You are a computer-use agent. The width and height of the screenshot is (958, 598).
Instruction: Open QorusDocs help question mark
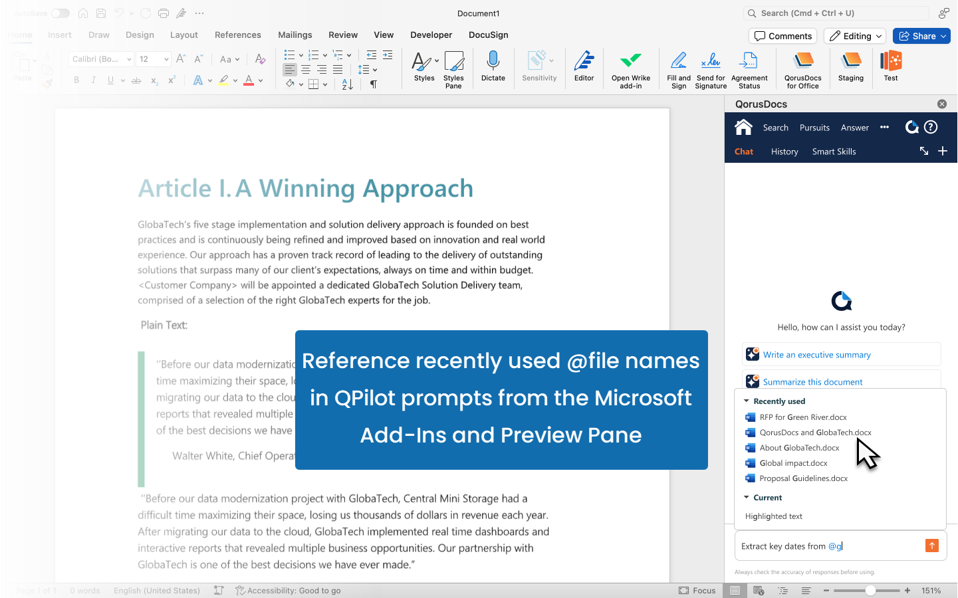(931, 127)
